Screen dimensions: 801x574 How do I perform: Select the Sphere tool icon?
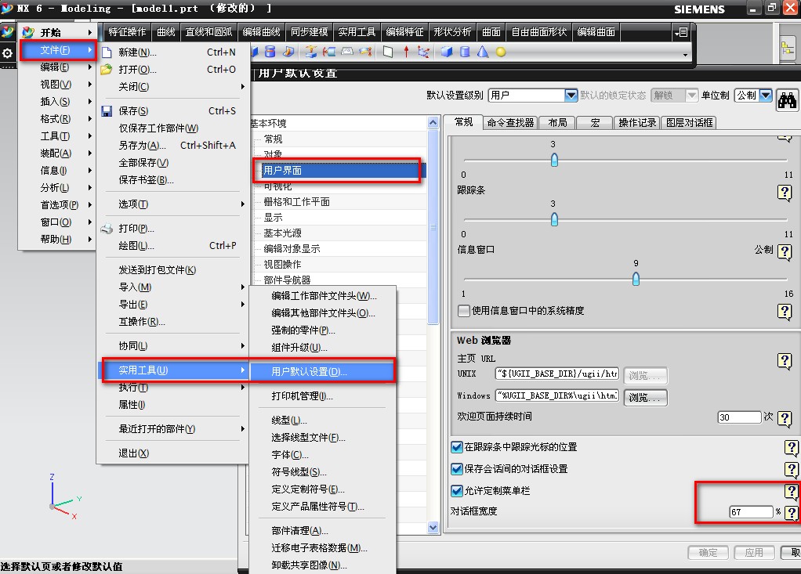500,53
